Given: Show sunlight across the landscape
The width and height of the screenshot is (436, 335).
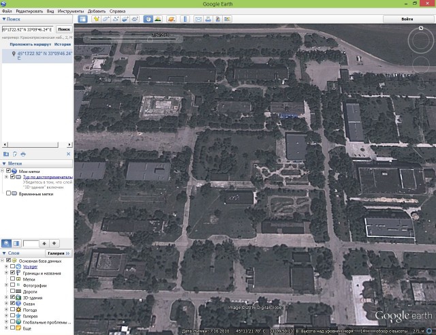Looking at the screenshot, I should click(157, 19).
